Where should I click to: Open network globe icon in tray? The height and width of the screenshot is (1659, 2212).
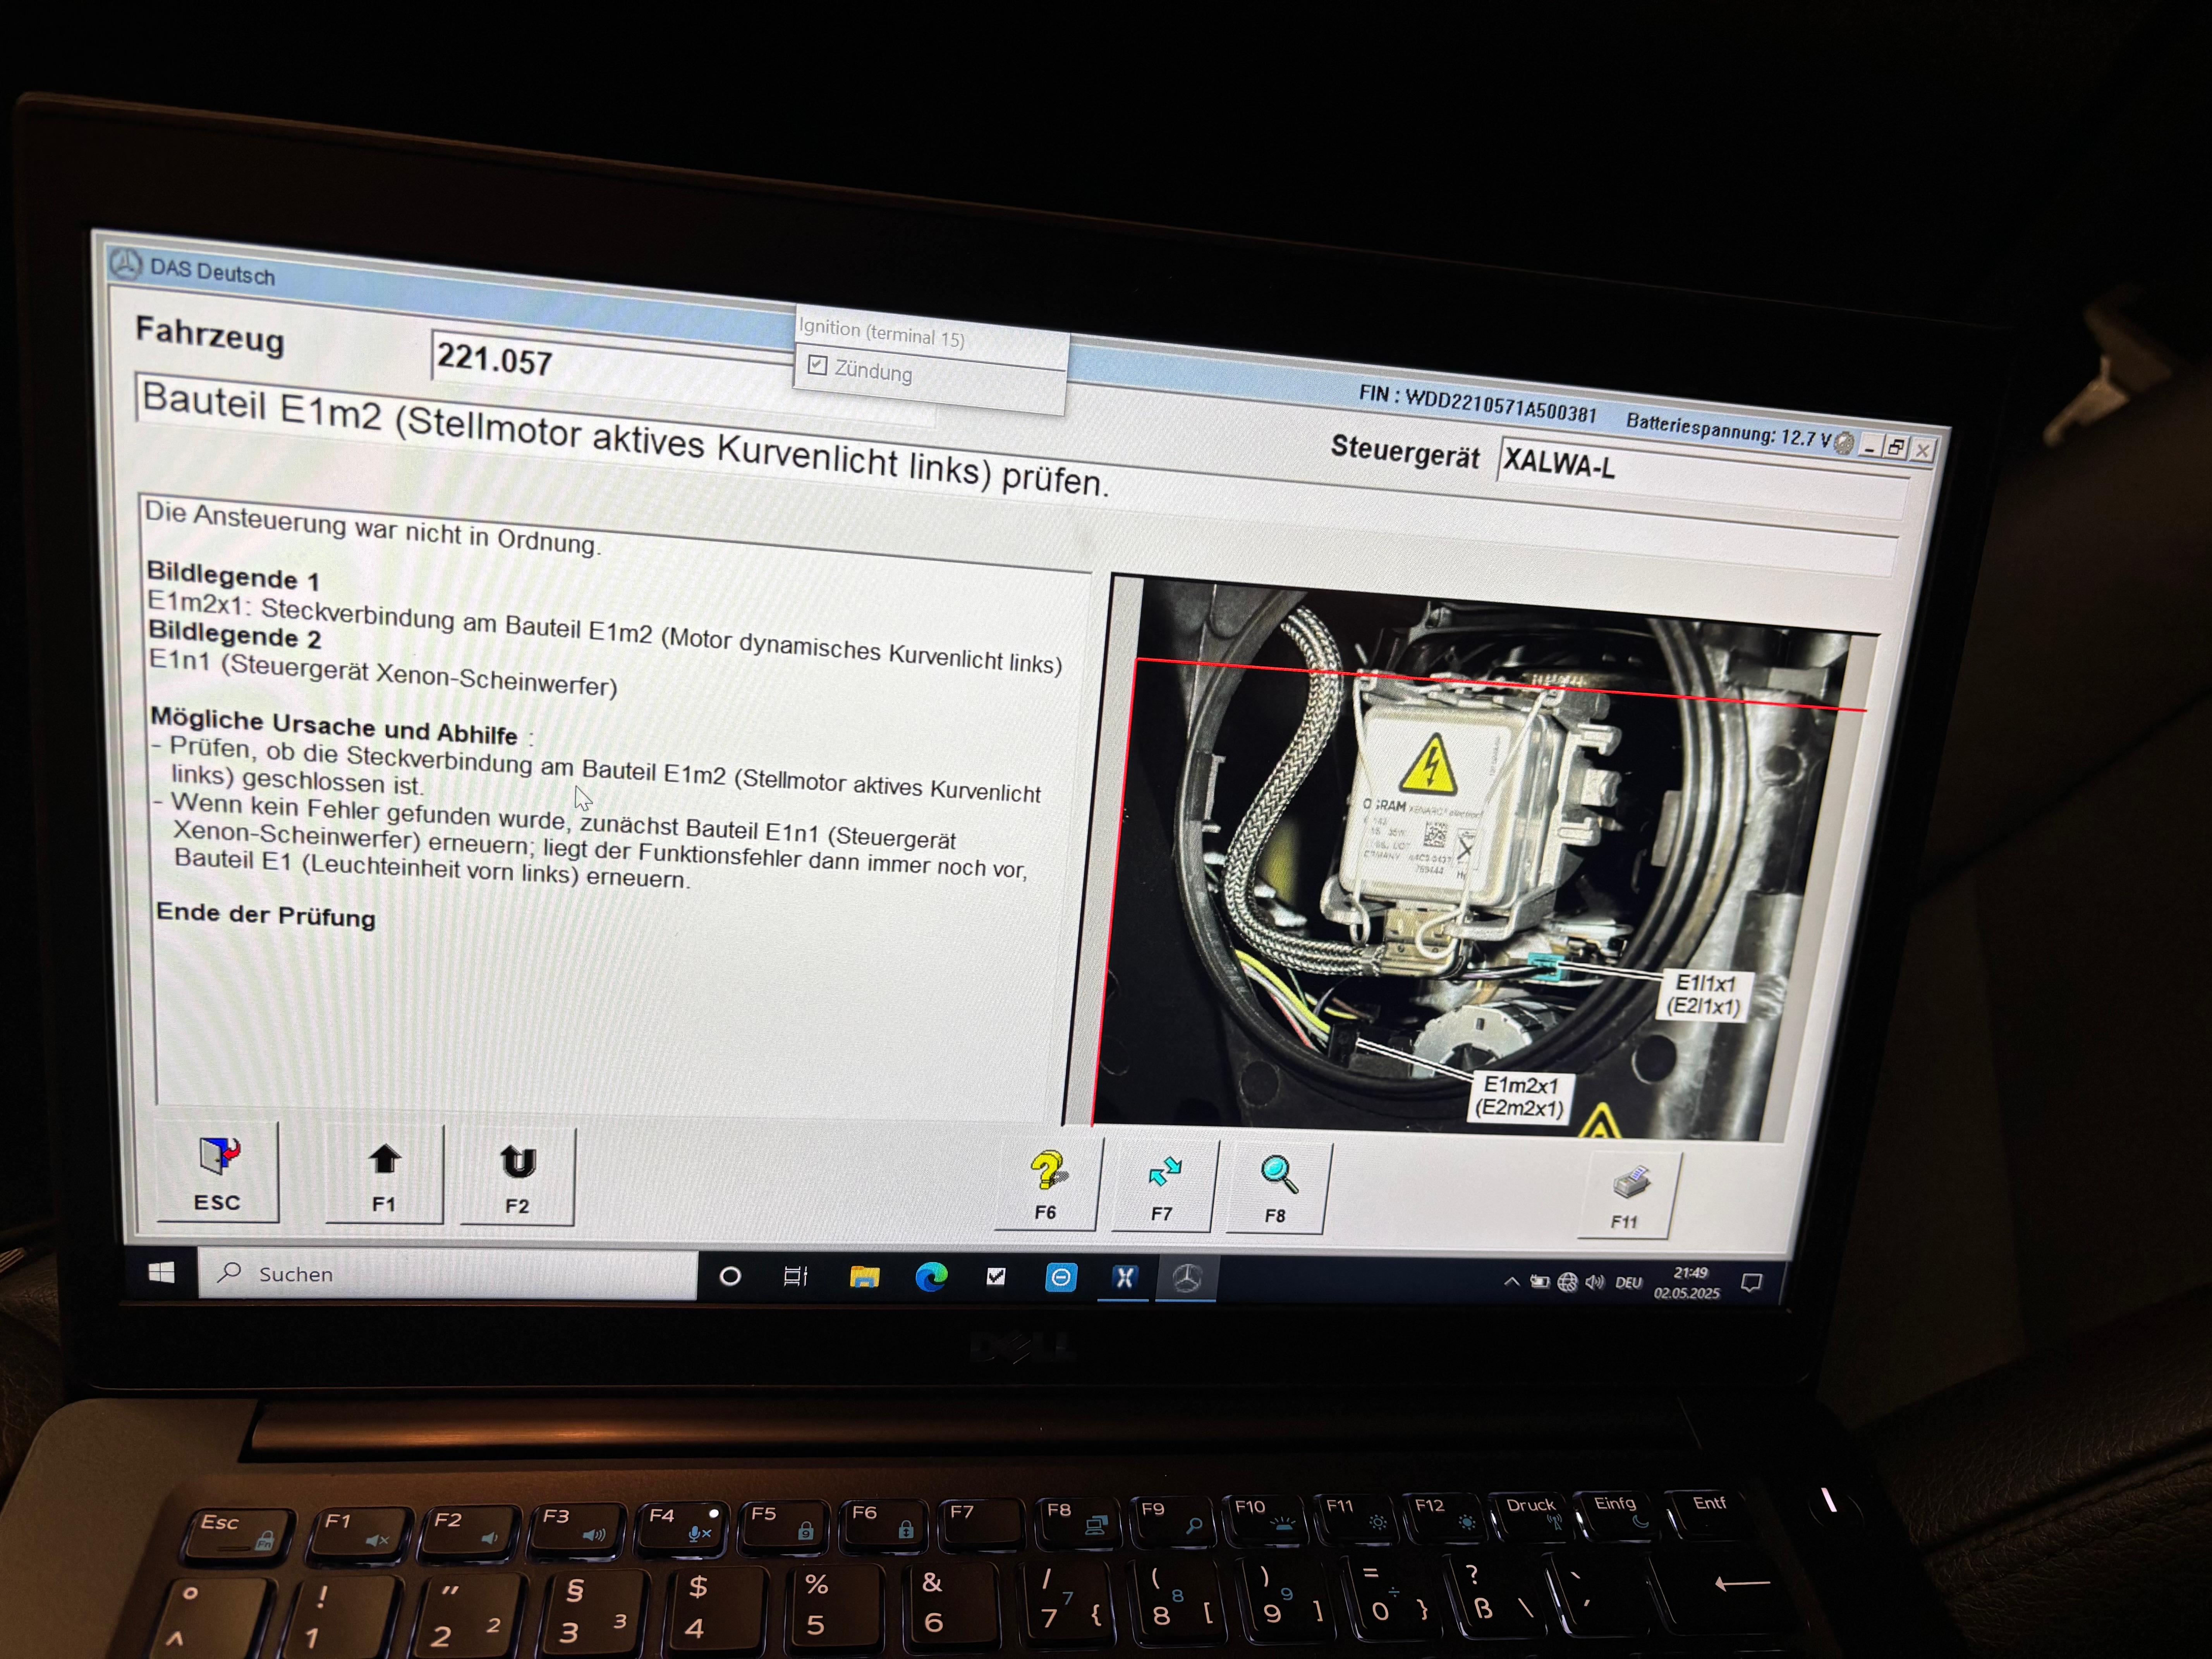[x=1568, y=1282]
